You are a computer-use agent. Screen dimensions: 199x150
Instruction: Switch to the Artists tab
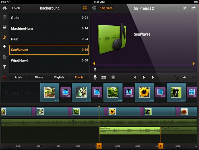19,77
